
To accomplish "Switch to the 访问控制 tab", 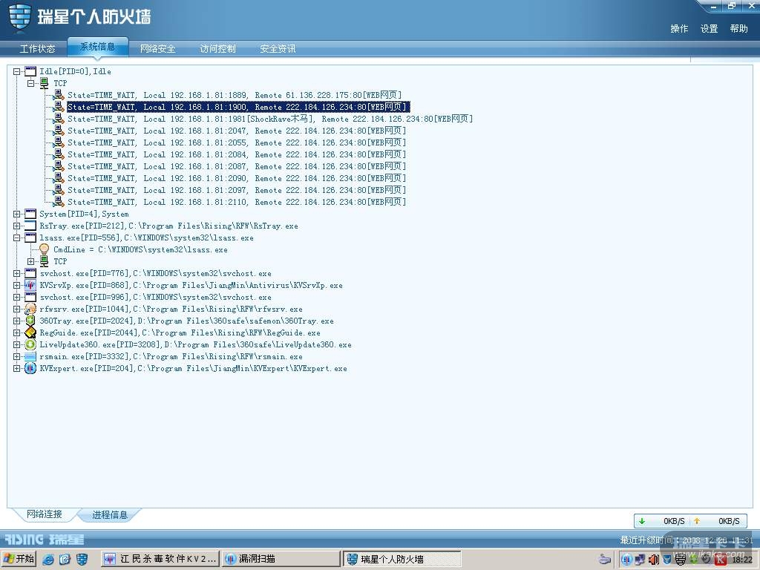I will coord(217,48).
